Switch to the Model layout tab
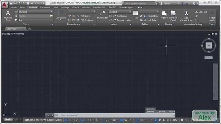This screenshot has height=124, width=221. (x=8, y=119)
